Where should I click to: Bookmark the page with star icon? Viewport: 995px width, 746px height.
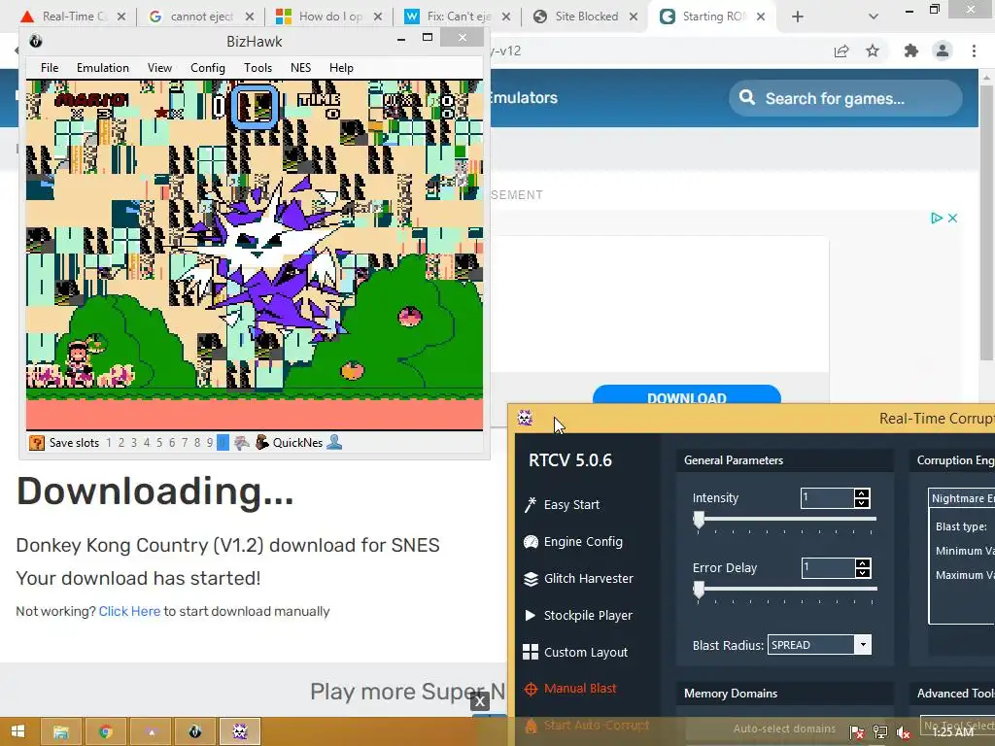click(x=873, y=51)
